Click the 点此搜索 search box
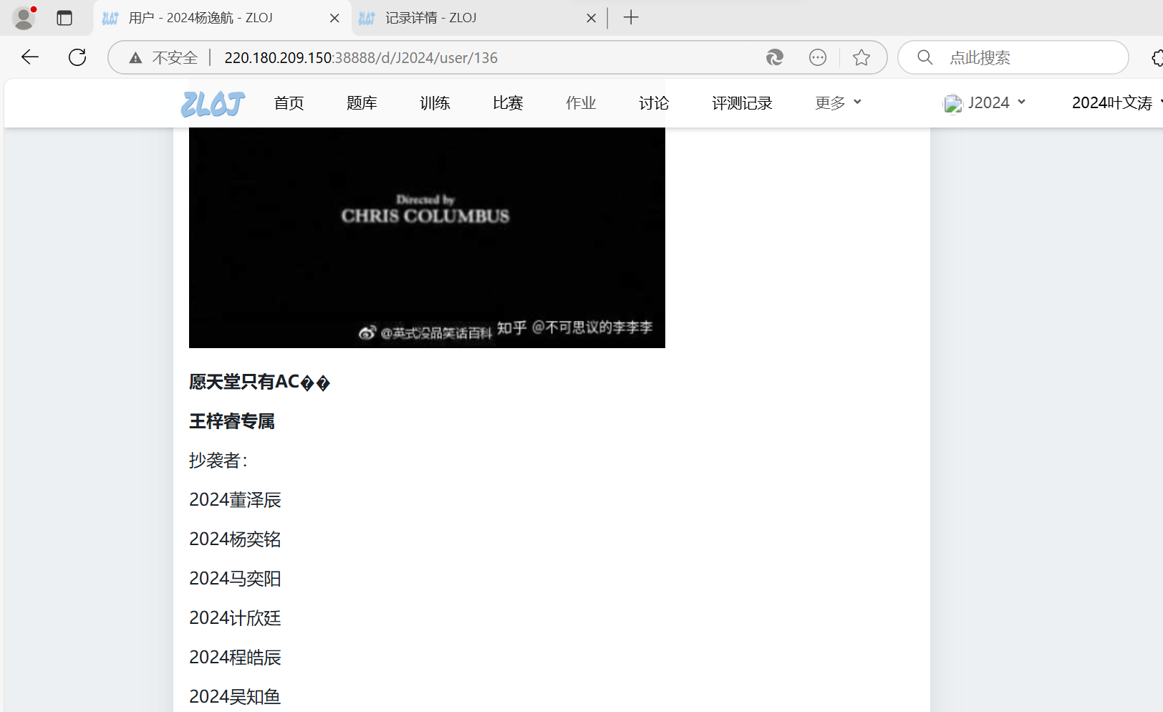1163x712 pixels. point(1013,57)
